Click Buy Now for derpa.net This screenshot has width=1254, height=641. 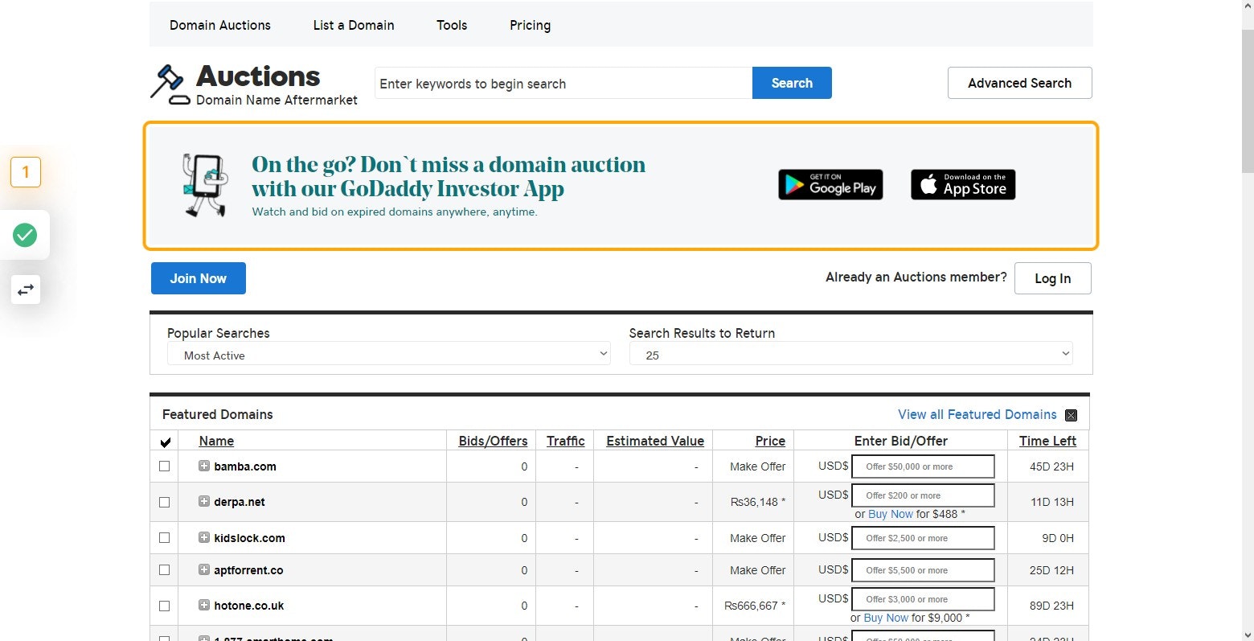point(891,514)
